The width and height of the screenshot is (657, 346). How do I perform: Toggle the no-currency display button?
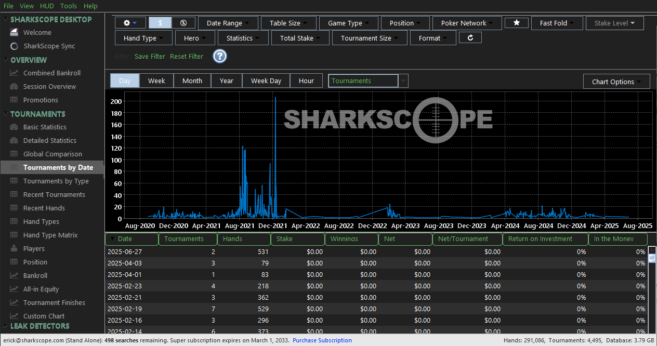click(183, 23)
